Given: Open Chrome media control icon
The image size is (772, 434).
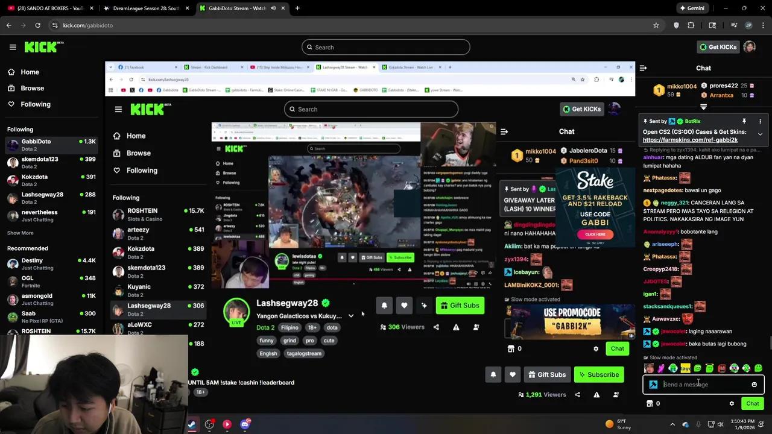Looking at the screenshot, I should [734, 25].
